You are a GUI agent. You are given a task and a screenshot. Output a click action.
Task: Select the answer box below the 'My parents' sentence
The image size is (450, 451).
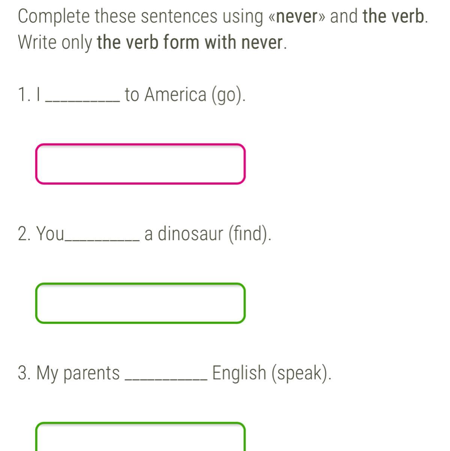tap(141, 436)
